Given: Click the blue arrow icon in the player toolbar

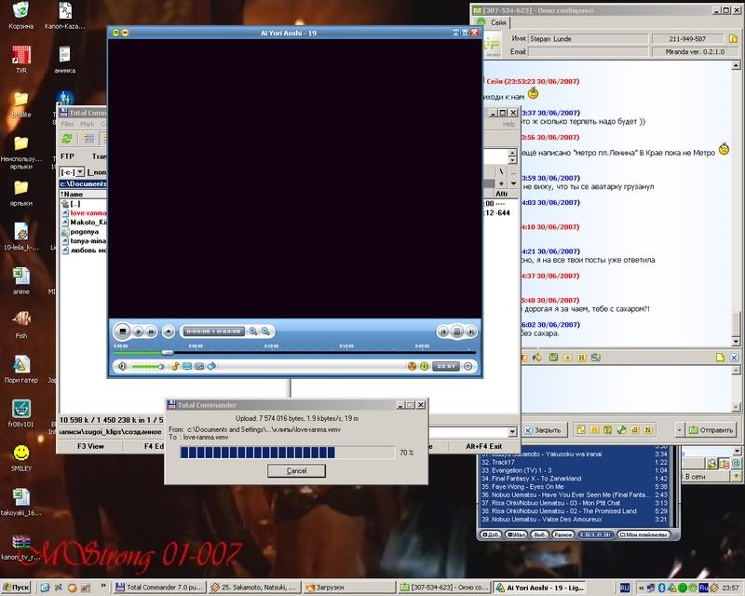Looking at the screenshot, I should [x=212, y=366].
